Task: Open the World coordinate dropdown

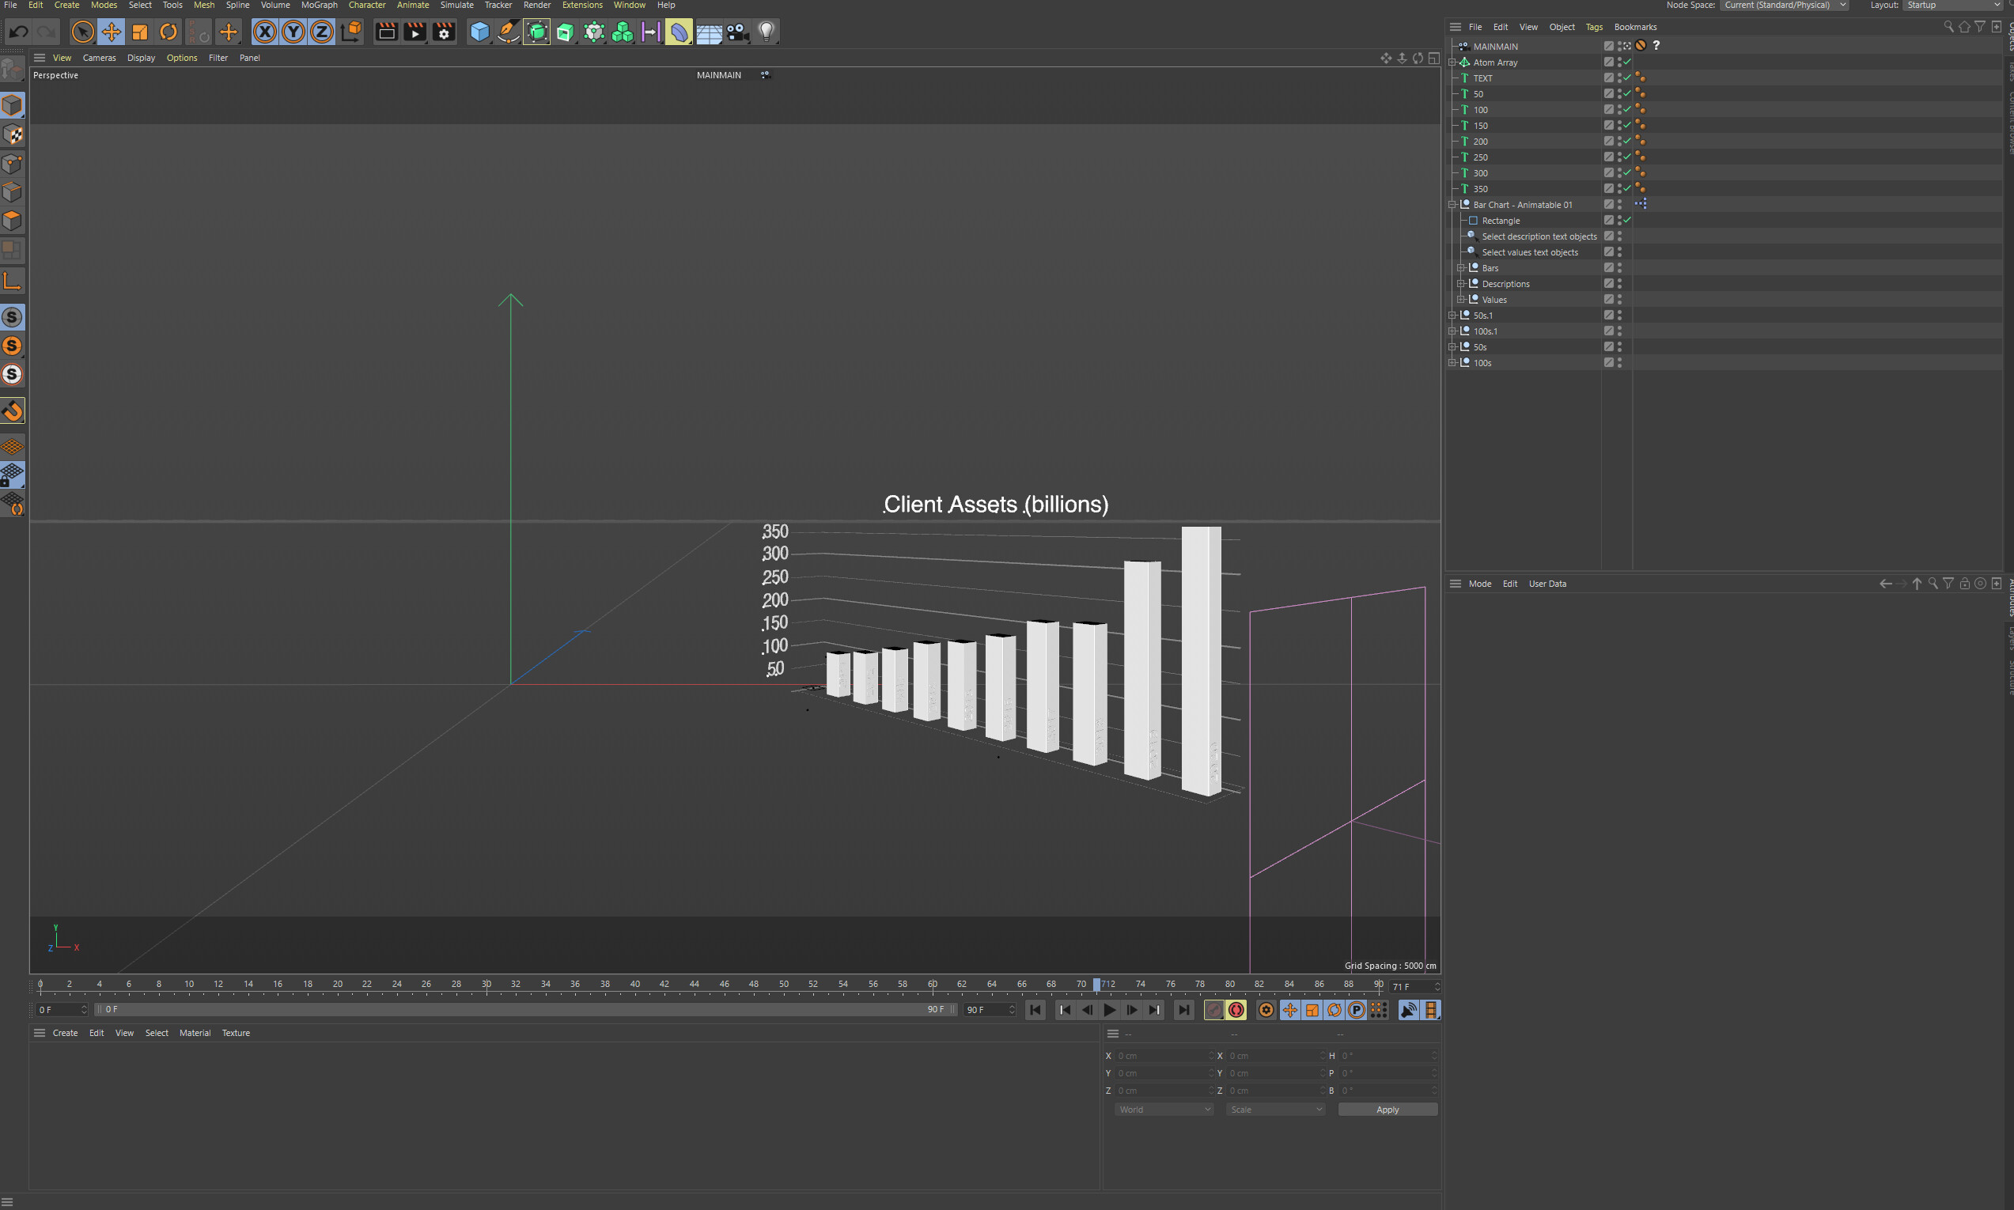Action: point(1164,1110)
